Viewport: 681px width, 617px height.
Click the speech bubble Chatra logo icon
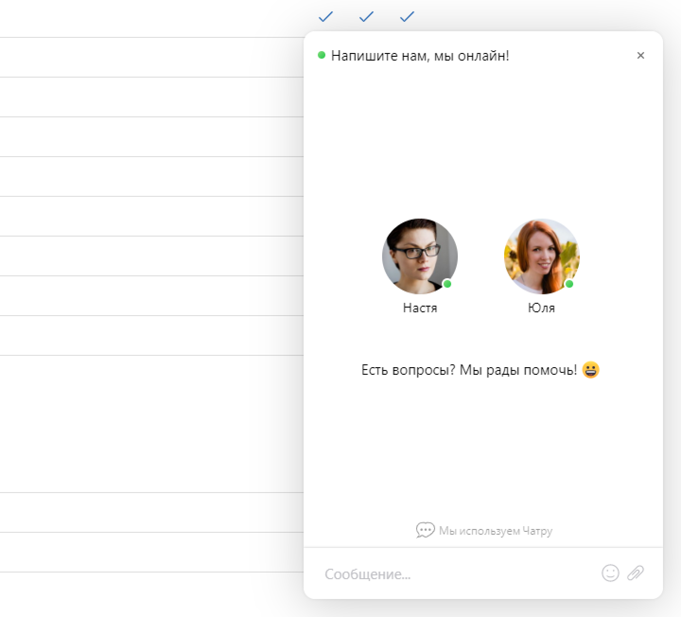425,530
